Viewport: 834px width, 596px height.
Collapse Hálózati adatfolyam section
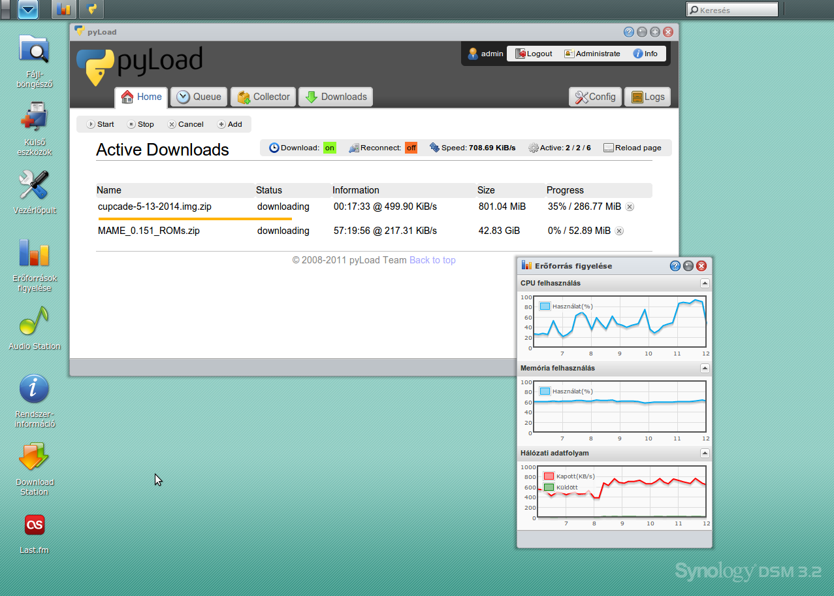(705, 453)
